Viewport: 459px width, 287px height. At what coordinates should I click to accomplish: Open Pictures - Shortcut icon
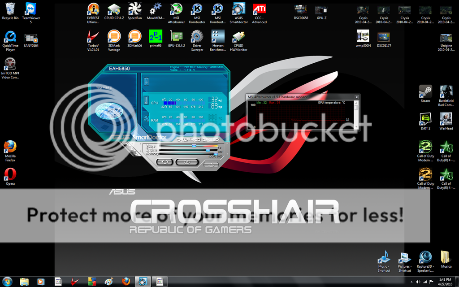(405, 261)
